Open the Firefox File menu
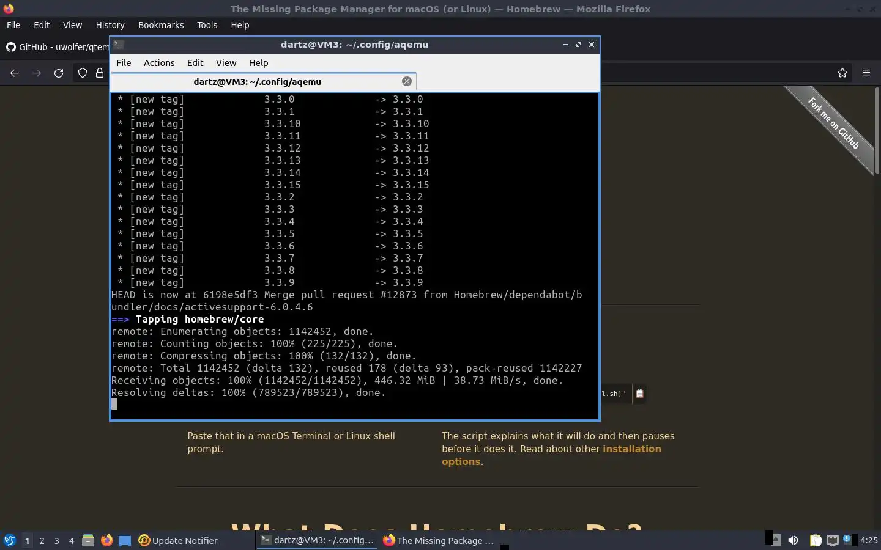881x550 pixels. (x=13, y=25)
